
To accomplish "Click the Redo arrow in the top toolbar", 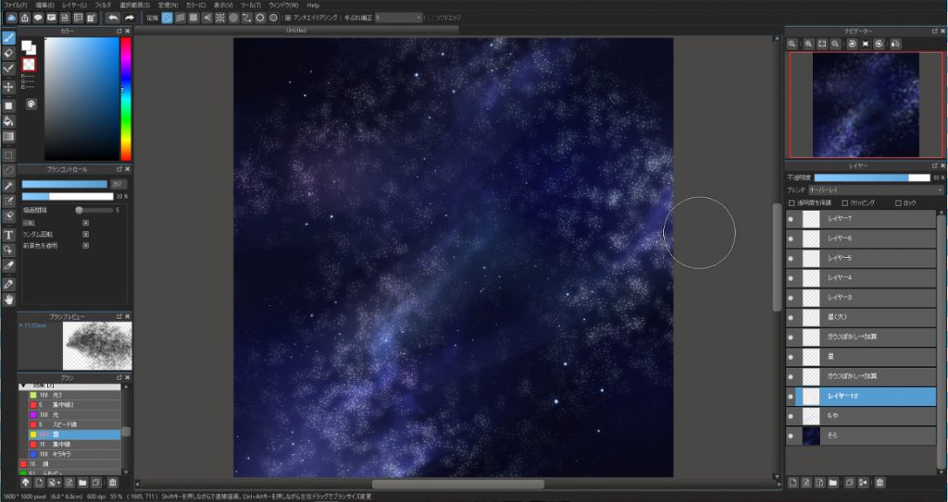I will (x=129, y=18).
